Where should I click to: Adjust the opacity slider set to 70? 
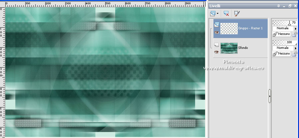coord(284,23)
